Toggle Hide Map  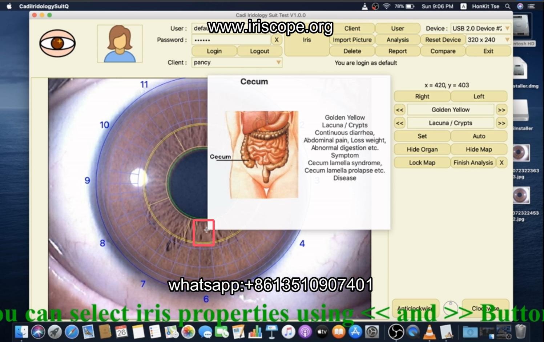[479, 149]
